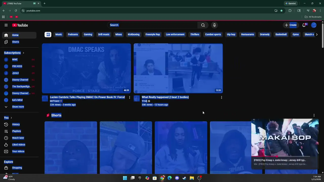Click the address bar URL youtube.com
The height and width of the screenshot is (182, 324).
[33, 11]
